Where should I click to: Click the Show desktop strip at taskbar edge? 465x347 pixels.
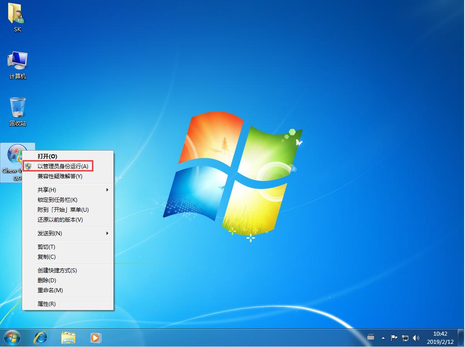coord(462,337)
